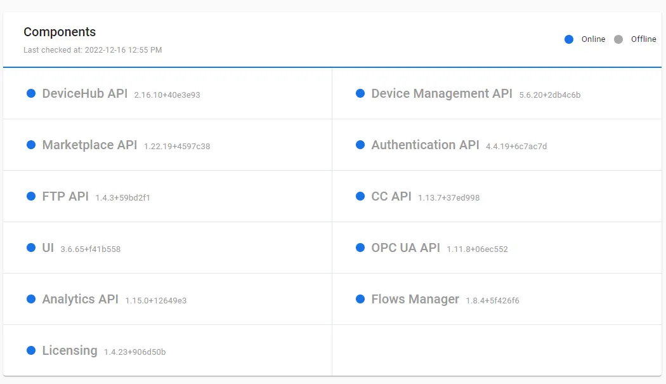Click the DeviceHub API online status dot
The image size is (666, 384).
[31, 93]
